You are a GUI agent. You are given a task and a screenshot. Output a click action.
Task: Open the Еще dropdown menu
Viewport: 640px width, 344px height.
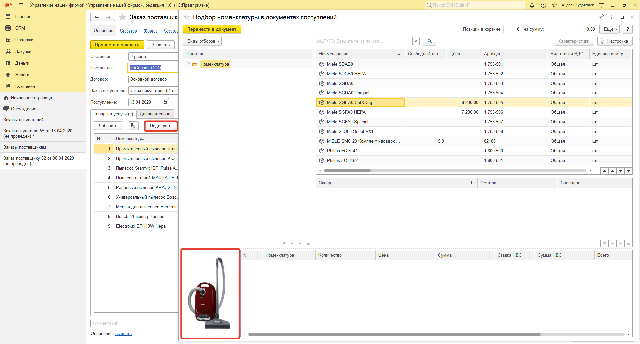(x=609, y=29)
